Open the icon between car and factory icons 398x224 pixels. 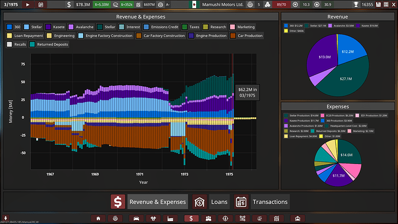153,218
